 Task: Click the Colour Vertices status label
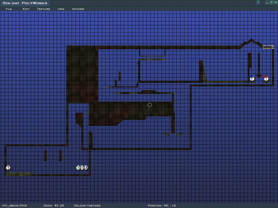tap(87, 206)
